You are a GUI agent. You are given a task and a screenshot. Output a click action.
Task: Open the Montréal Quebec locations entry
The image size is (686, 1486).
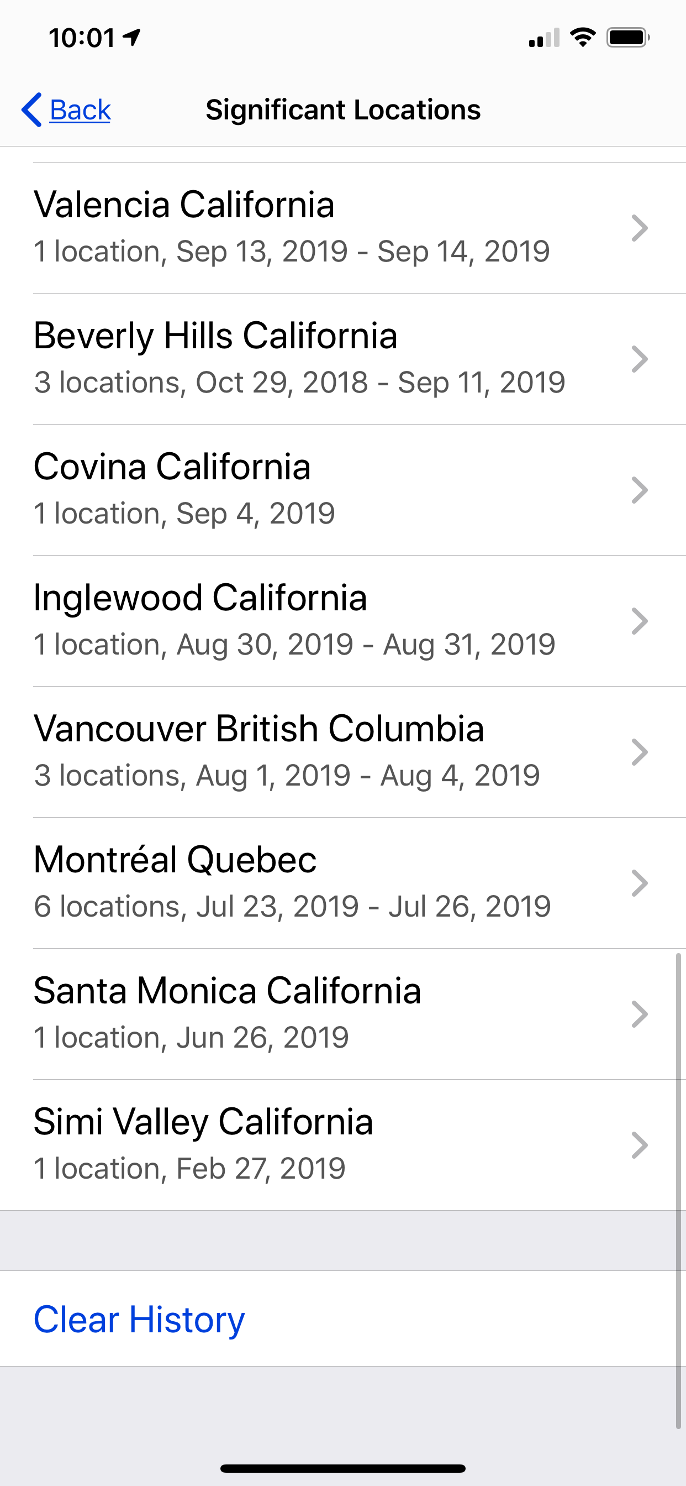click(x=288, y=883)
